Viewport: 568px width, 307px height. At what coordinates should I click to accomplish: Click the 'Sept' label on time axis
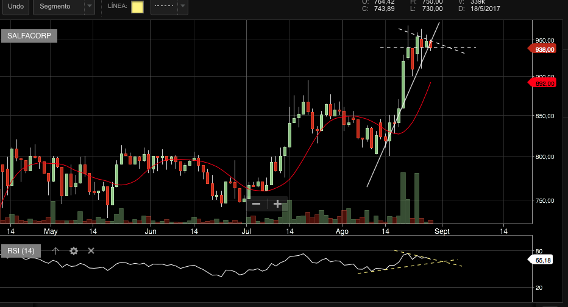(x=442, y=232)
